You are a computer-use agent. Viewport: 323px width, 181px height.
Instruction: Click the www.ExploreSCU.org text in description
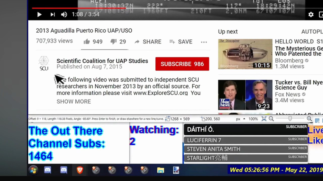(x=160, y=93)
